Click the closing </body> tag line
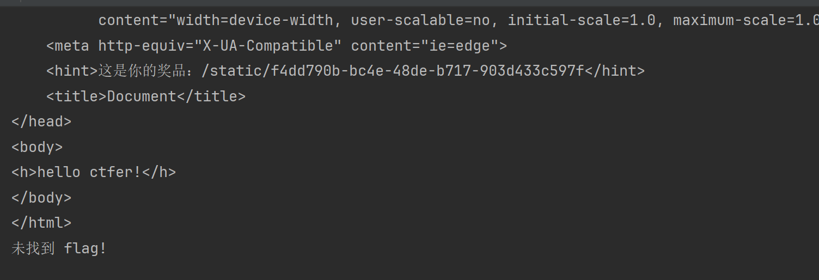 coord(41,197)
